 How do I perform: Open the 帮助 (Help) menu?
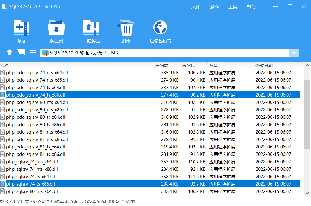(x=251, y=7)
